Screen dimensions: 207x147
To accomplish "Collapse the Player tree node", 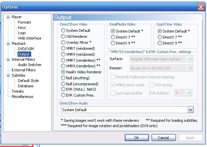I will 8,17.
